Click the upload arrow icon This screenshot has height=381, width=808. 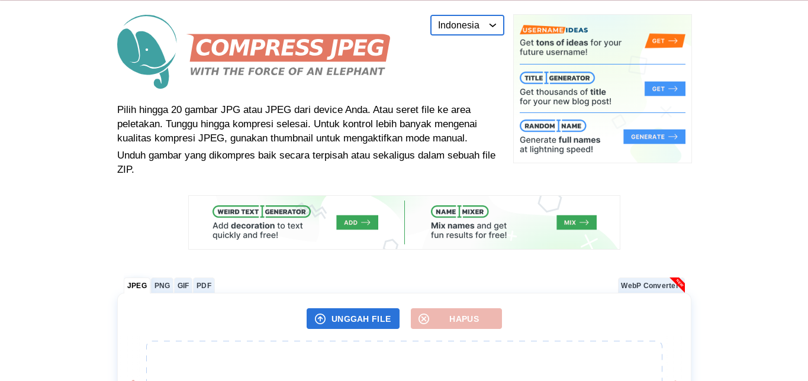click(x=320, y=319)
